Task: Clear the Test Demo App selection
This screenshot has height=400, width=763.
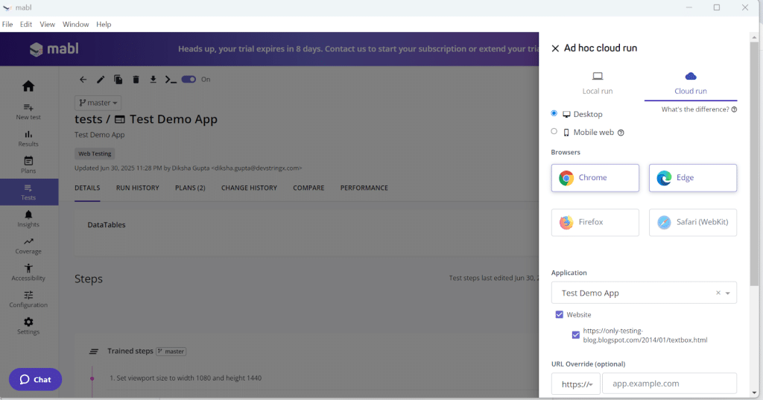Action: (x=718, y=293)
